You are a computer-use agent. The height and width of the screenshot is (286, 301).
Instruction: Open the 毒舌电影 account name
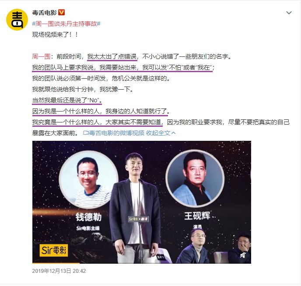[44, 13]
